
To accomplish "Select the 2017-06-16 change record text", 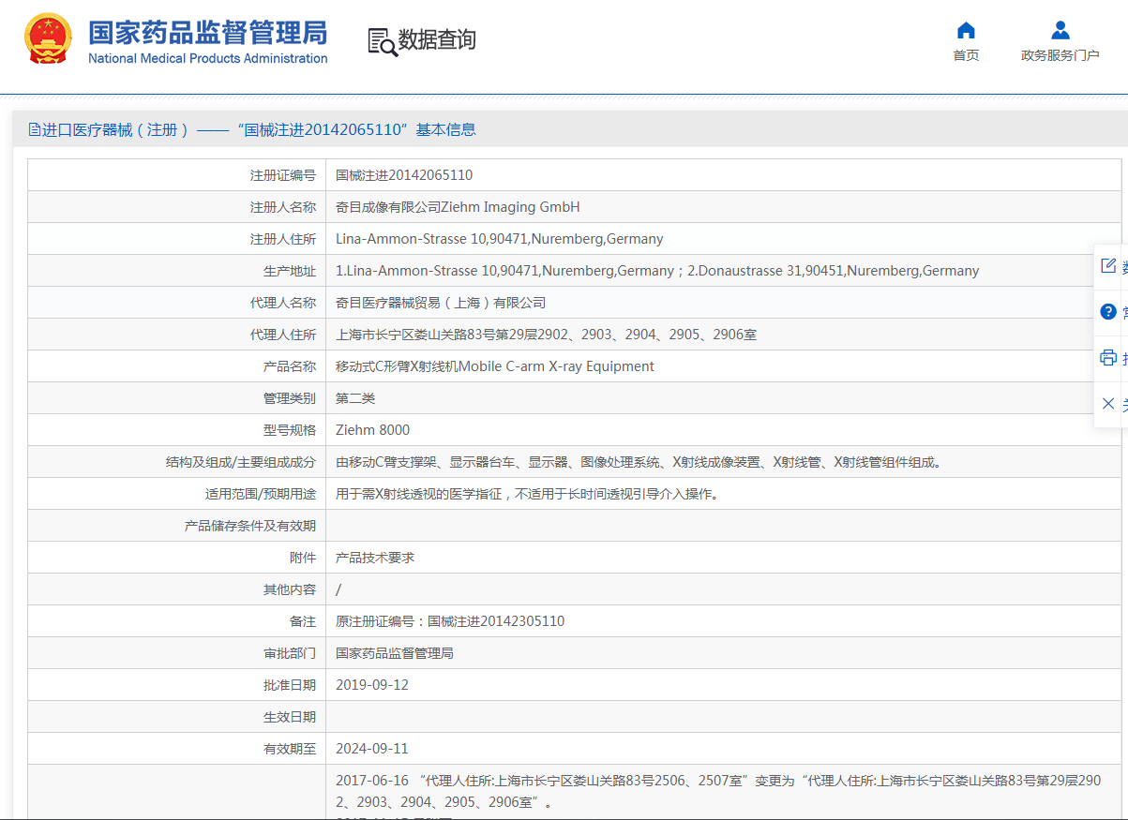I will coord(718,791).
